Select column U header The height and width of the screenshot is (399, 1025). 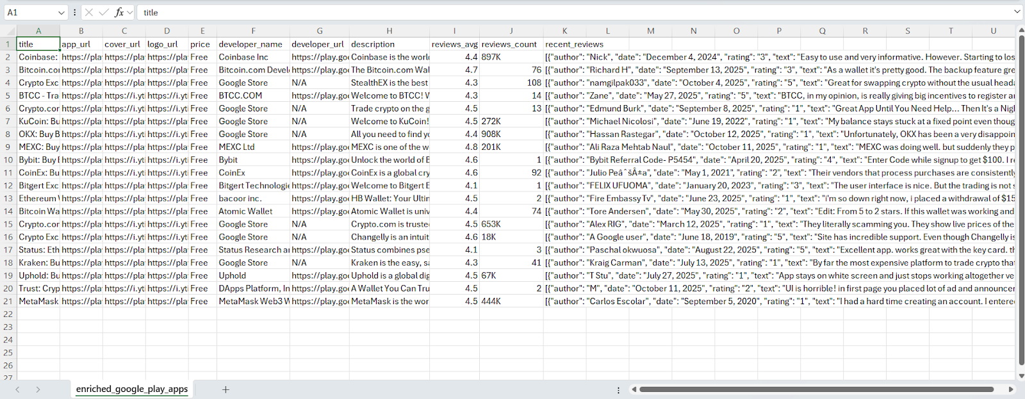pyautogui.click(x=994, y=31)
